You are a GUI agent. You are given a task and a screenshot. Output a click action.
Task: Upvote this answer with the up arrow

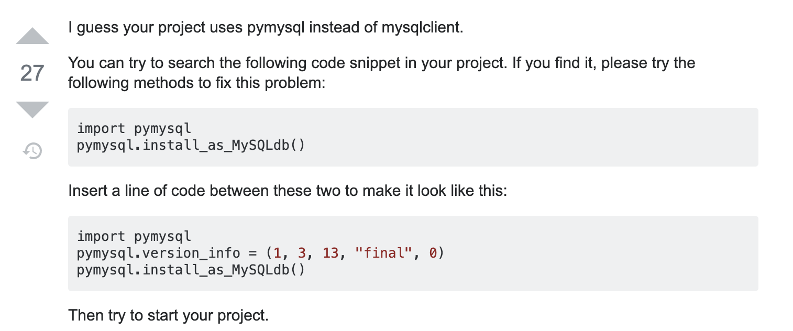pos(32,36)
